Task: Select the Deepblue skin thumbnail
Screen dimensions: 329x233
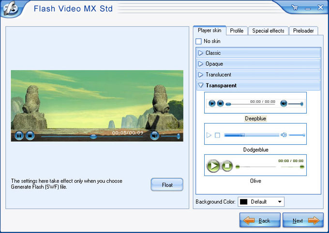Action: 255,103
